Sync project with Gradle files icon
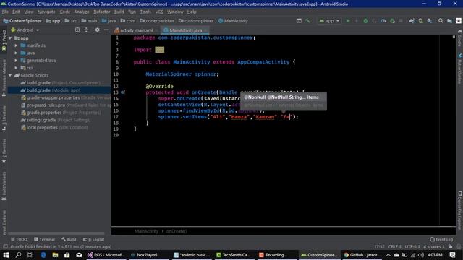The height and width of the screenshot is (260, 463). (x=412, y=21)
